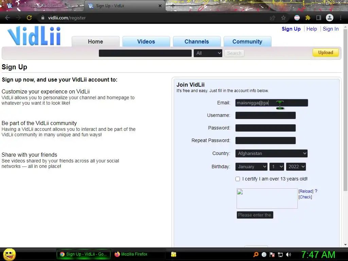Open the striped flag extension icon
Screen dimensions: 348x261
pyautogui.click(x=297, y=18)
